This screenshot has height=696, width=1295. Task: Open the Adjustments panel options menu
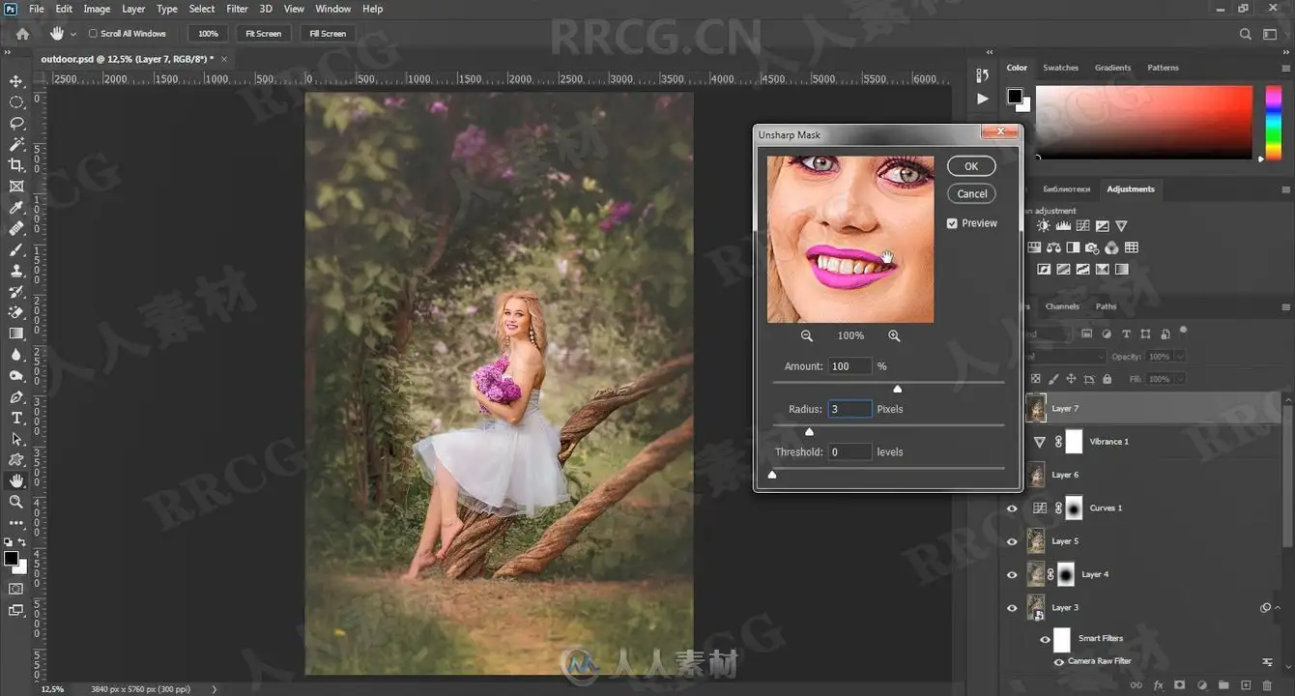(x=1286, y=189)
